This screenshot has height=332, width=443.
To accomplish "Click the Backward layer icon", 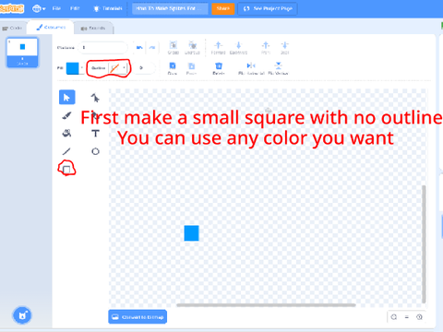I will (x=238, y=48).
